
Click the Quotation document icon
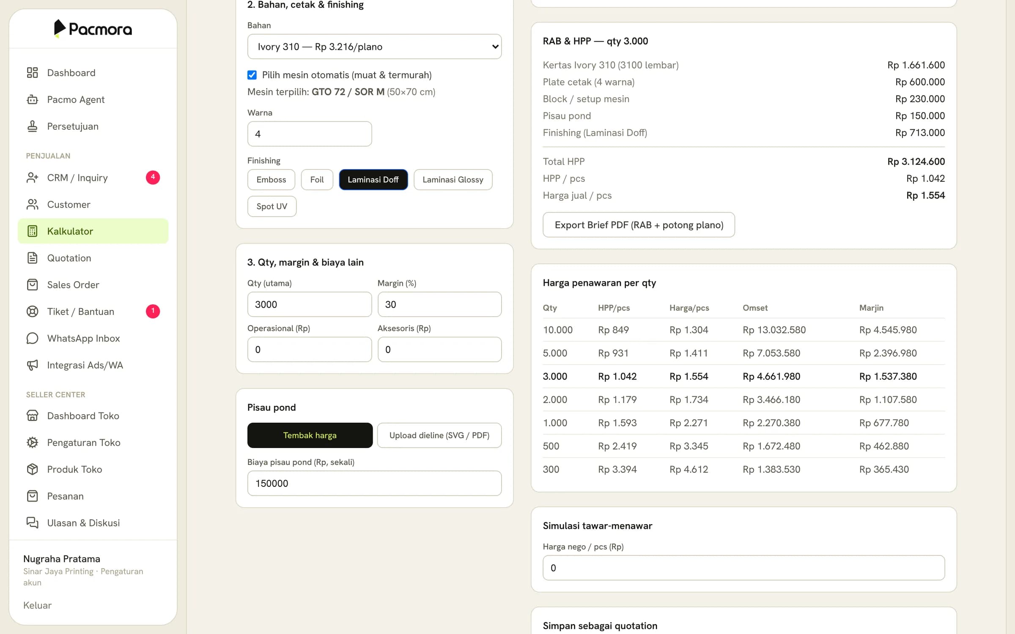coord(32,258)
